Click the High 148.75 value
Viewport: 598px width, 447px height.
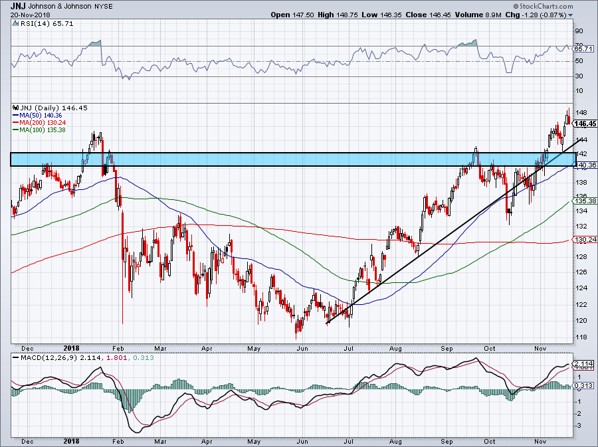[338, 15]
